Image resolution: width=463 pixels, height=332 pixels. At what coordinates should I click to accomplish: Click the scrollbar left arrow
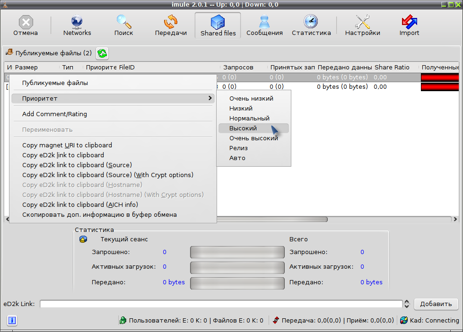8,219
